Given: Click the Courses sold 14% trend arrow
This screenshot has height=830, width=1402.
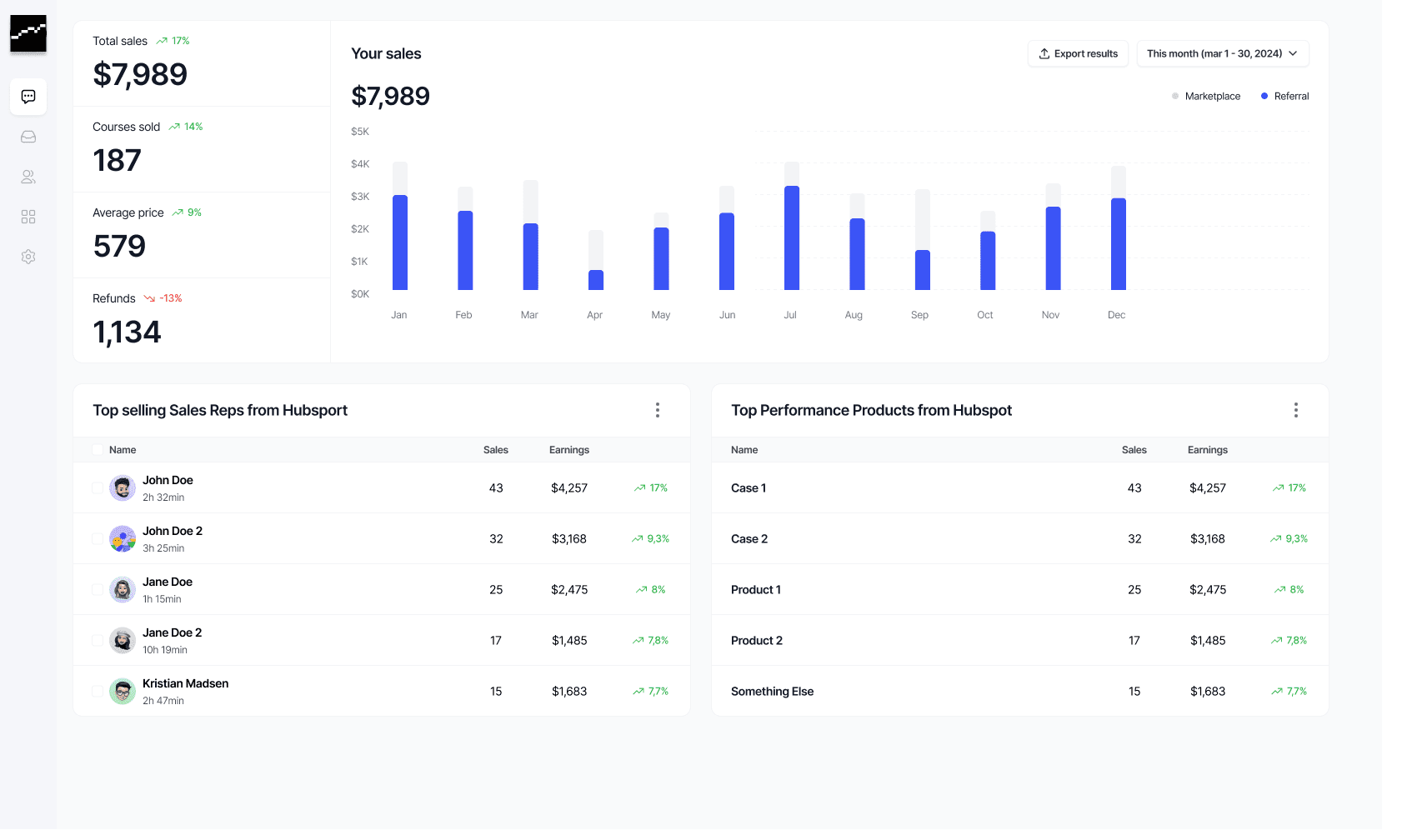Looking at the screenshot, I should coord(174,127).
